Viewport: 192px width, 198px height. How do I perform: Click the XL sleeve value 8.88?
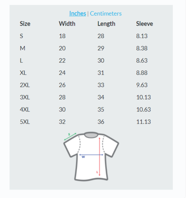pos(142,73)
